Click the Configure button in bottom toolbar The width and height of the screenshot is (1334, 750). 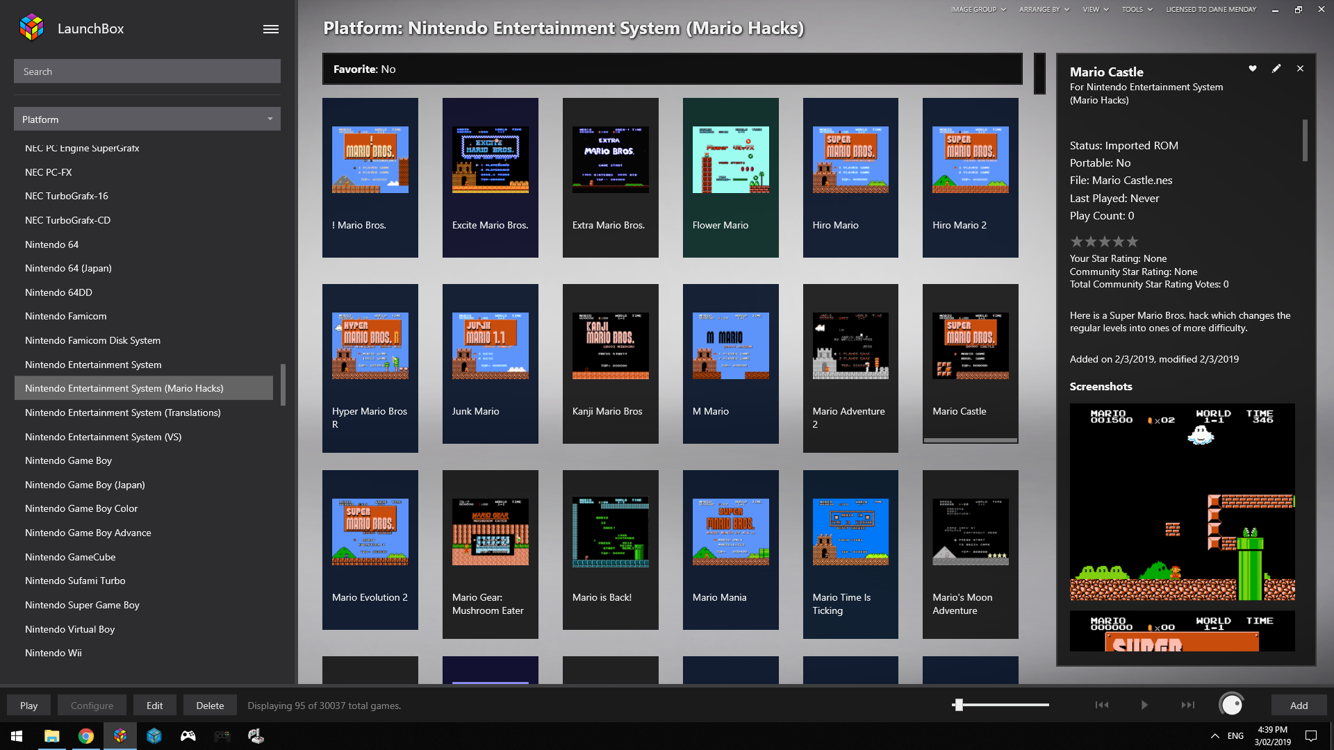[x=92, y=705]
